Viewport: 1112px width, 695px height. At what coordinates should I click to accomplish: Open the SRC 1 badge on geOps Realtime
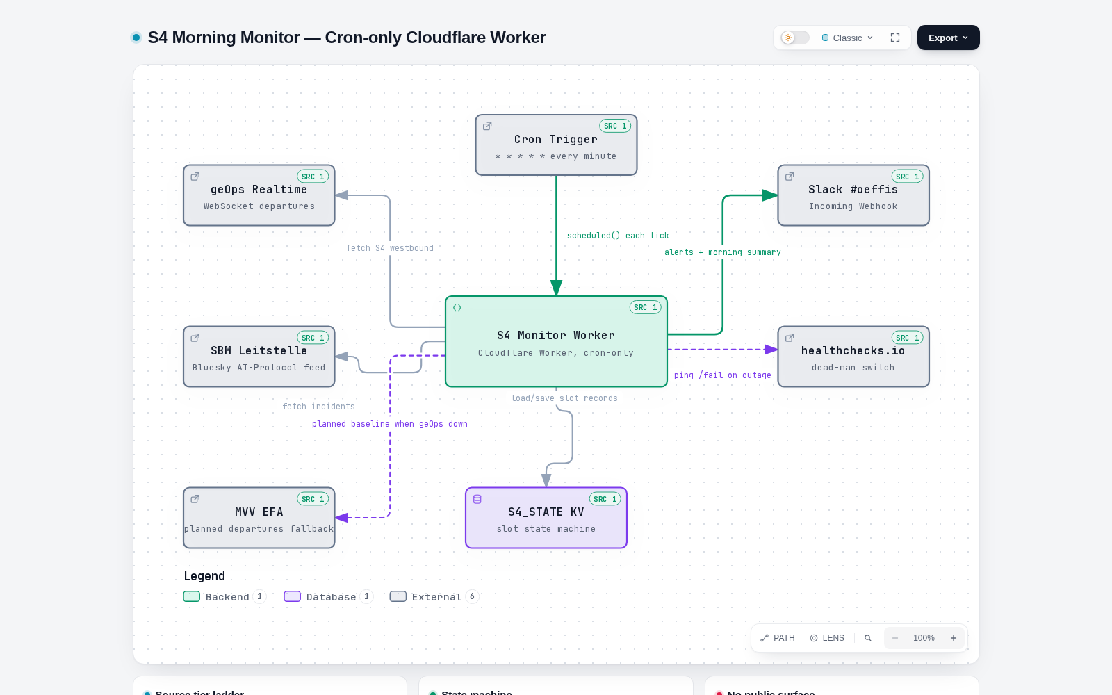[313, 177]
